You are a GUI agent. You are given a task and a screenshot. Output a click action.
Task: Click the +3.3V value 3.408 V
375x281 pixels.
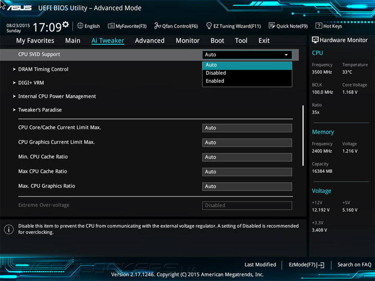point(319,230)
